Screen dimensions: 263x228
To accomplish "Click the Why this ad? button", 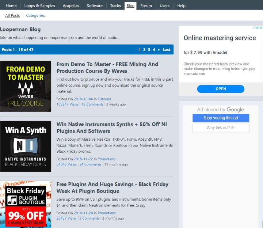I will pyautogui.click(x=221, y=128).
